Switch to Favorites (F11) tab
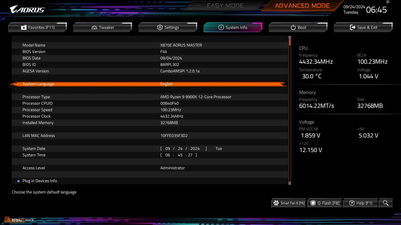 (x=38, y=27)
